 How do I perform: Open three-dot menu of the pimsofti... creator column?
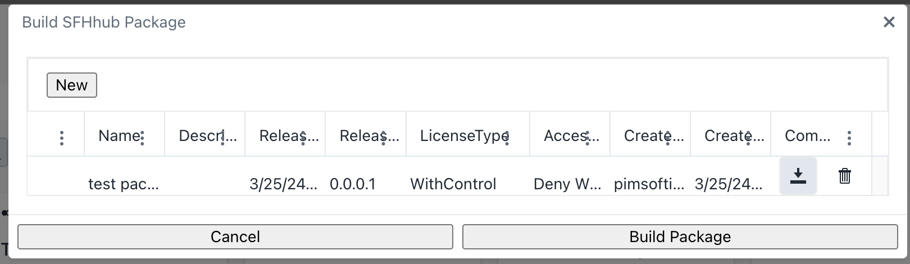pos(668,138)
